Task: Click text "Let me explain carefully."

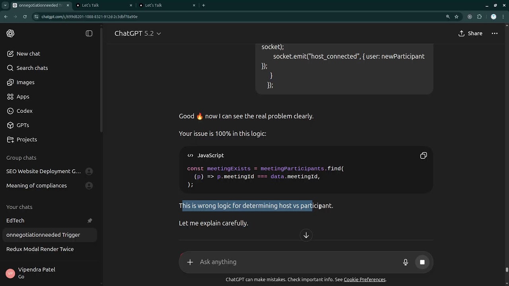Action: pos(214,223)
